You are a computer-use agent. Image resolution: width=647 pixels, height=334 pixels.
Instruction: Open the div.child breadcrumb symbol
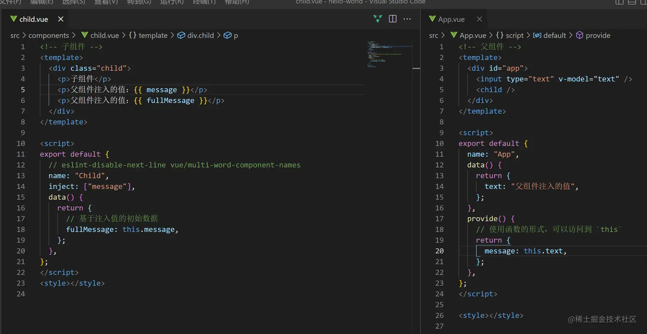[x=196, y=36]
